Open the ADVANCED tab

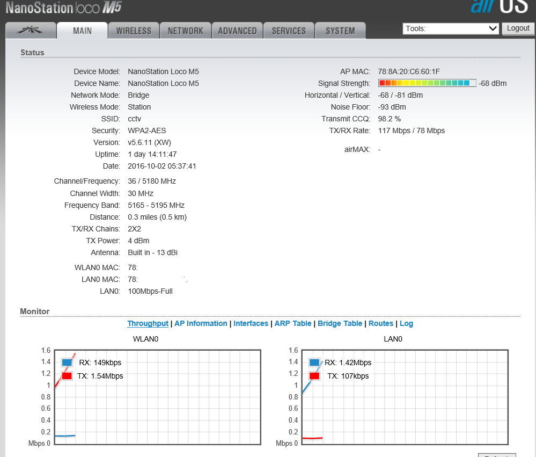tap(237, 31)
